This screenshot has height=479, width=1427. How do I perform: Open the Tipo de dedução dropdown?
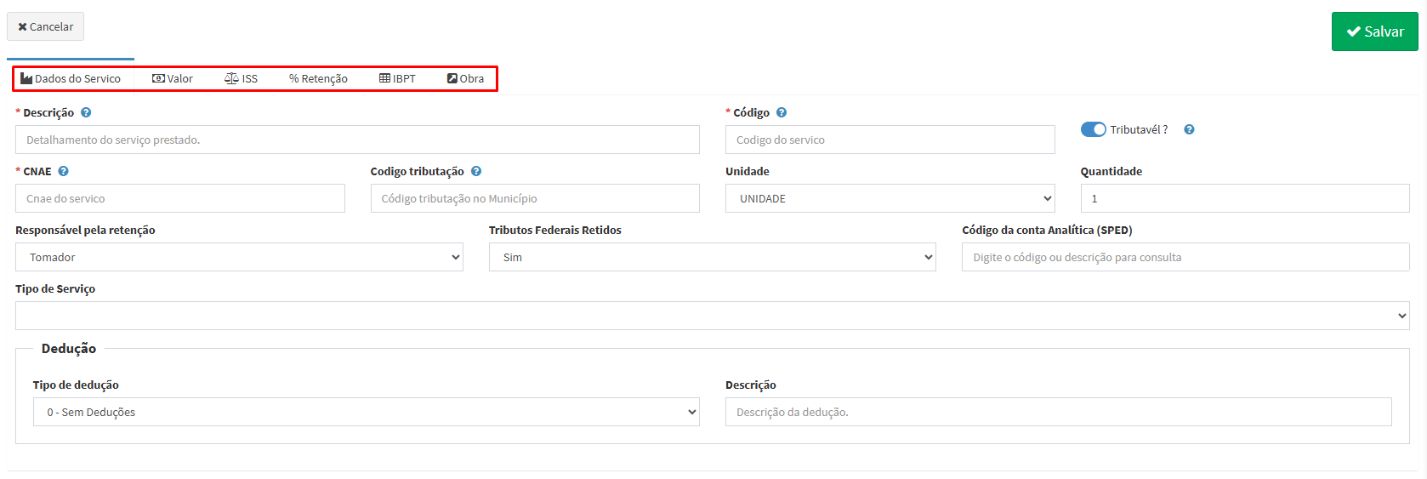(366, 412)
